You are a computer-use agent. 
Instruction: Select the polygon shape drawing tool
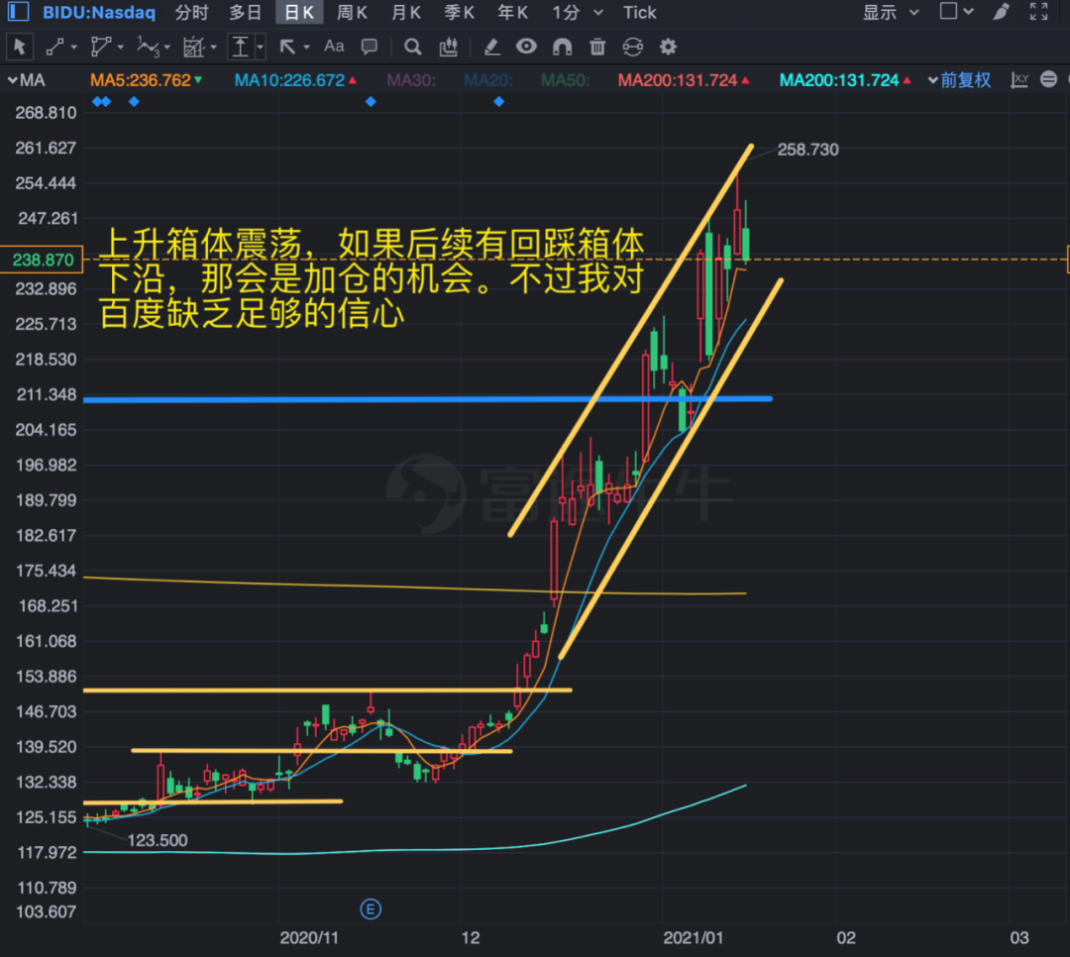point(100,47)
